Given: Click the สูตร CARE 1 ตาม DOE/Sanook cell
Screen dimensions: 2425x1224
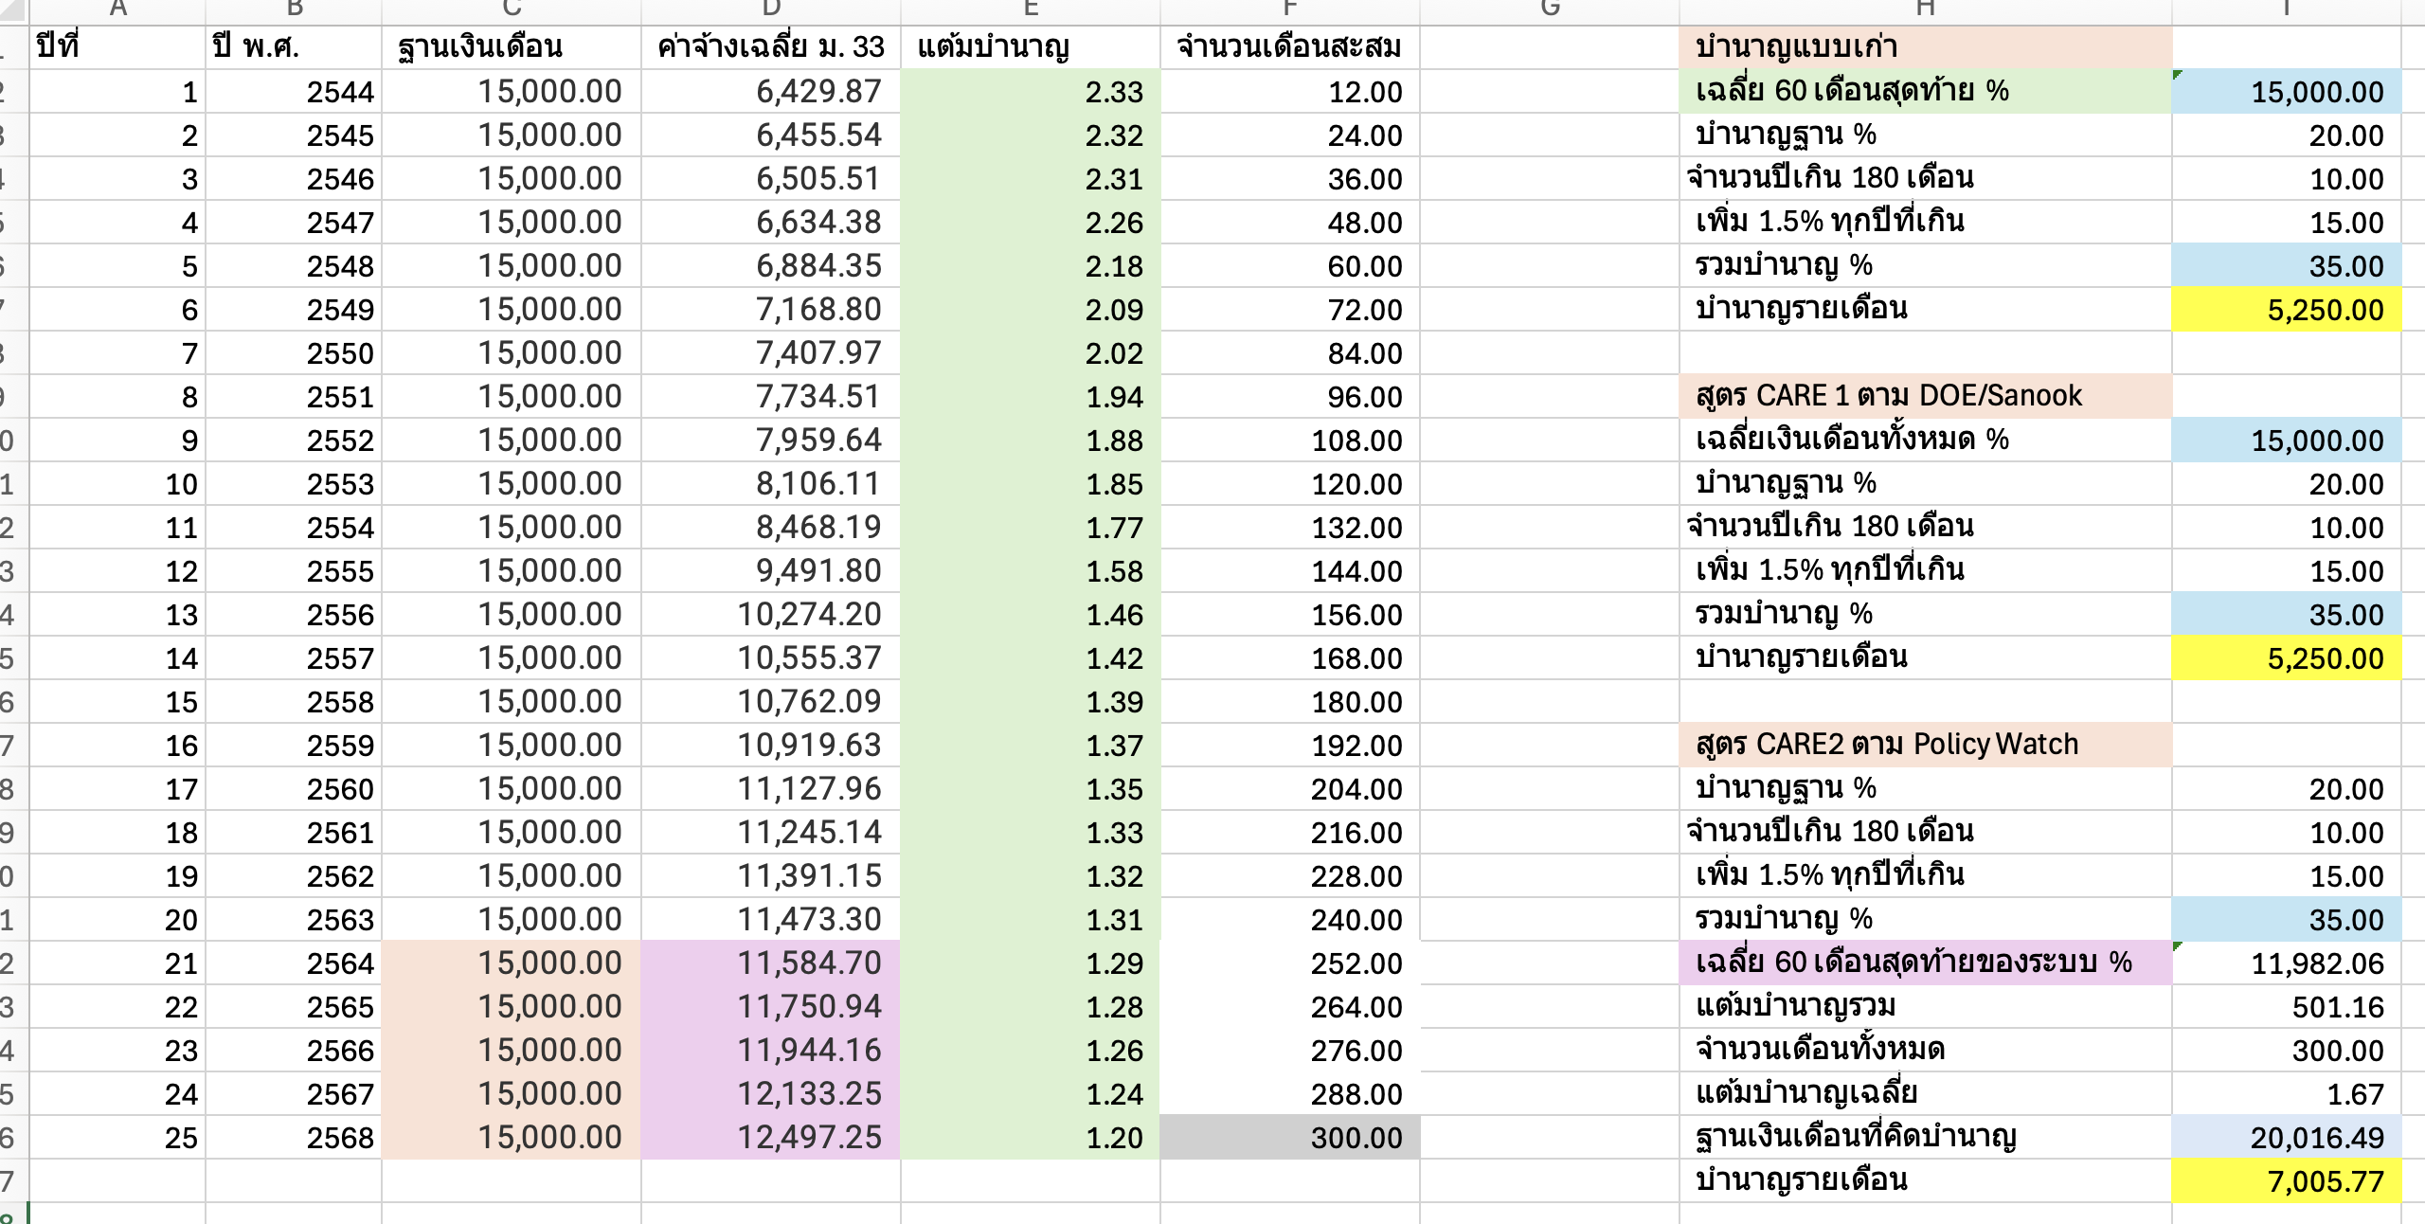Looking at the screenshot, I should [x=1924, y=395].
